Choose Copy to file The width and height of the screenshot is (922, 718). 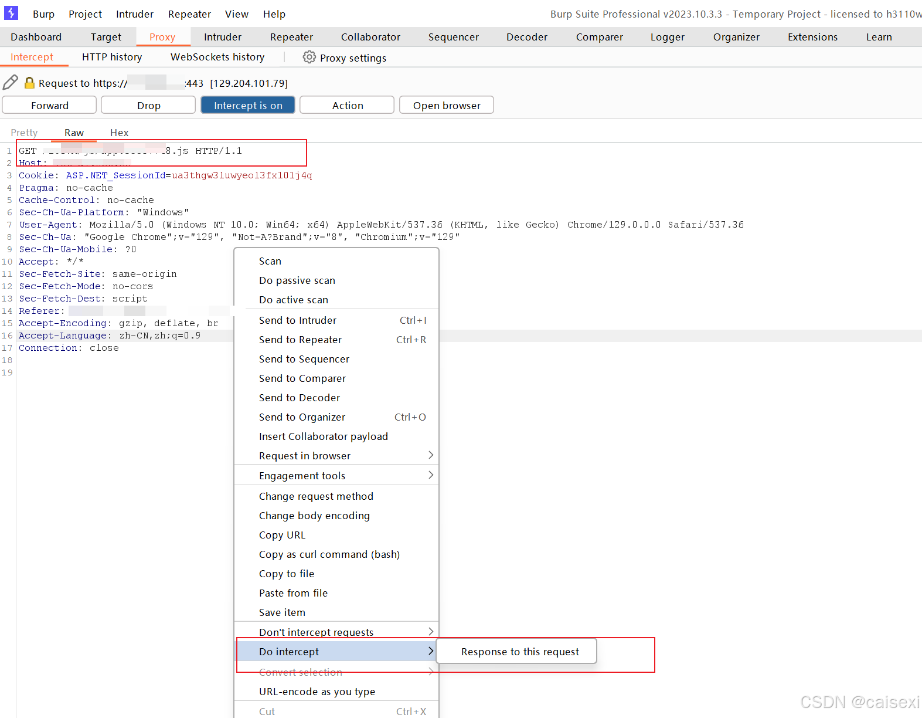pyautogui.click(x=336, y=574)
